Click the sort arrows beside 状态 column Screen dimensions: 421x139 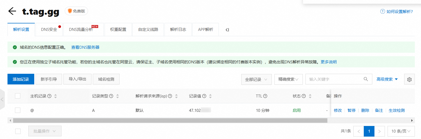(x=310, y=96)
